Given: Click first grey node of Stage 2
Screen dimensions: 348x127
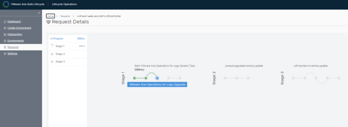Looking at the screenshot, I should point(225,78).
